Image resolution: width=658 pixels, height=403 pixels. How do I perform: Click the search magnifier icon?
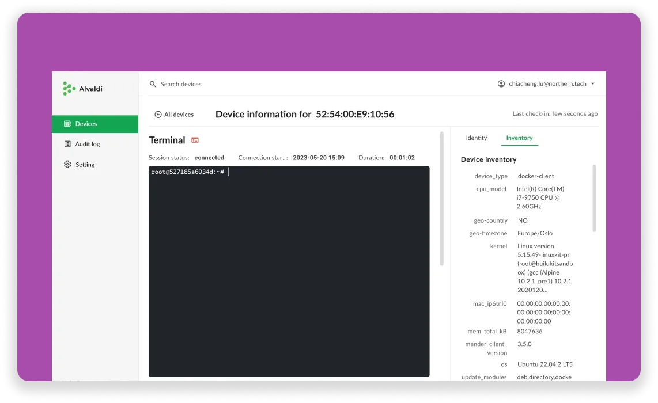tap(153, 84)
